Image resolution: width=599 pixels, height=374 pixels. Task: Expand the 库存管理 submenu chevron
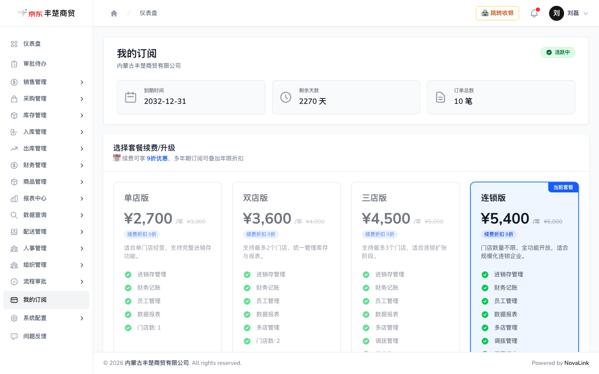[82, 116]
